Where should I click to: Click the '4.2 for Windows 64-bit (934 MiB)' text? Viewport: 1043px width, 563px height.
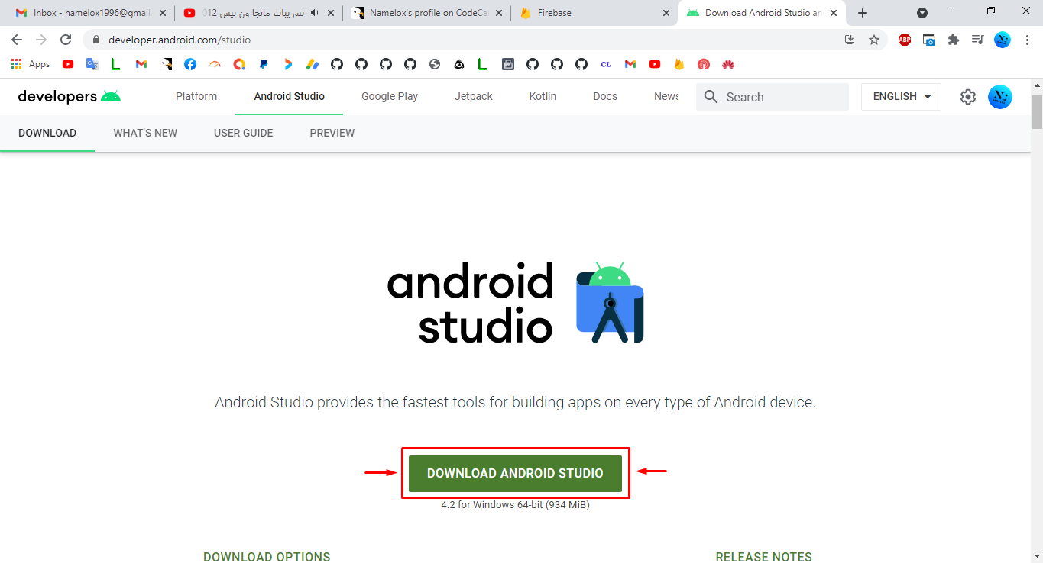(515, 504)
